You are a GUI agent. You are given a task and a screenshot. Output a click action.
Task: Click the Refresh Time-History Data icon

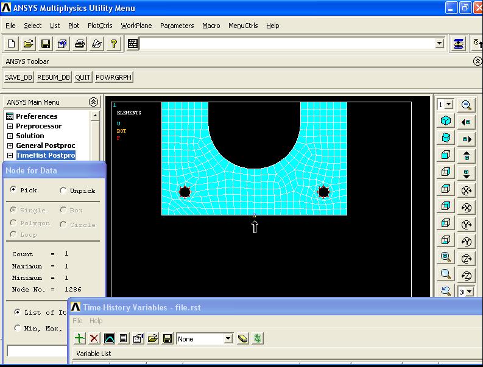point(258,338)
